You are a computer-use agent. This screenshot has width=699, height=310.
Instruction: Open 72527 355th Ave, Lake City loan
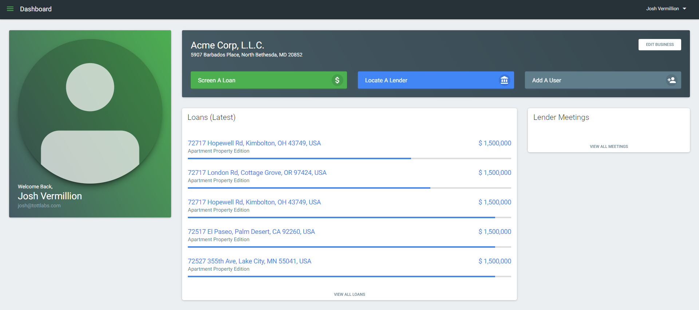click(x=249, y=261)
